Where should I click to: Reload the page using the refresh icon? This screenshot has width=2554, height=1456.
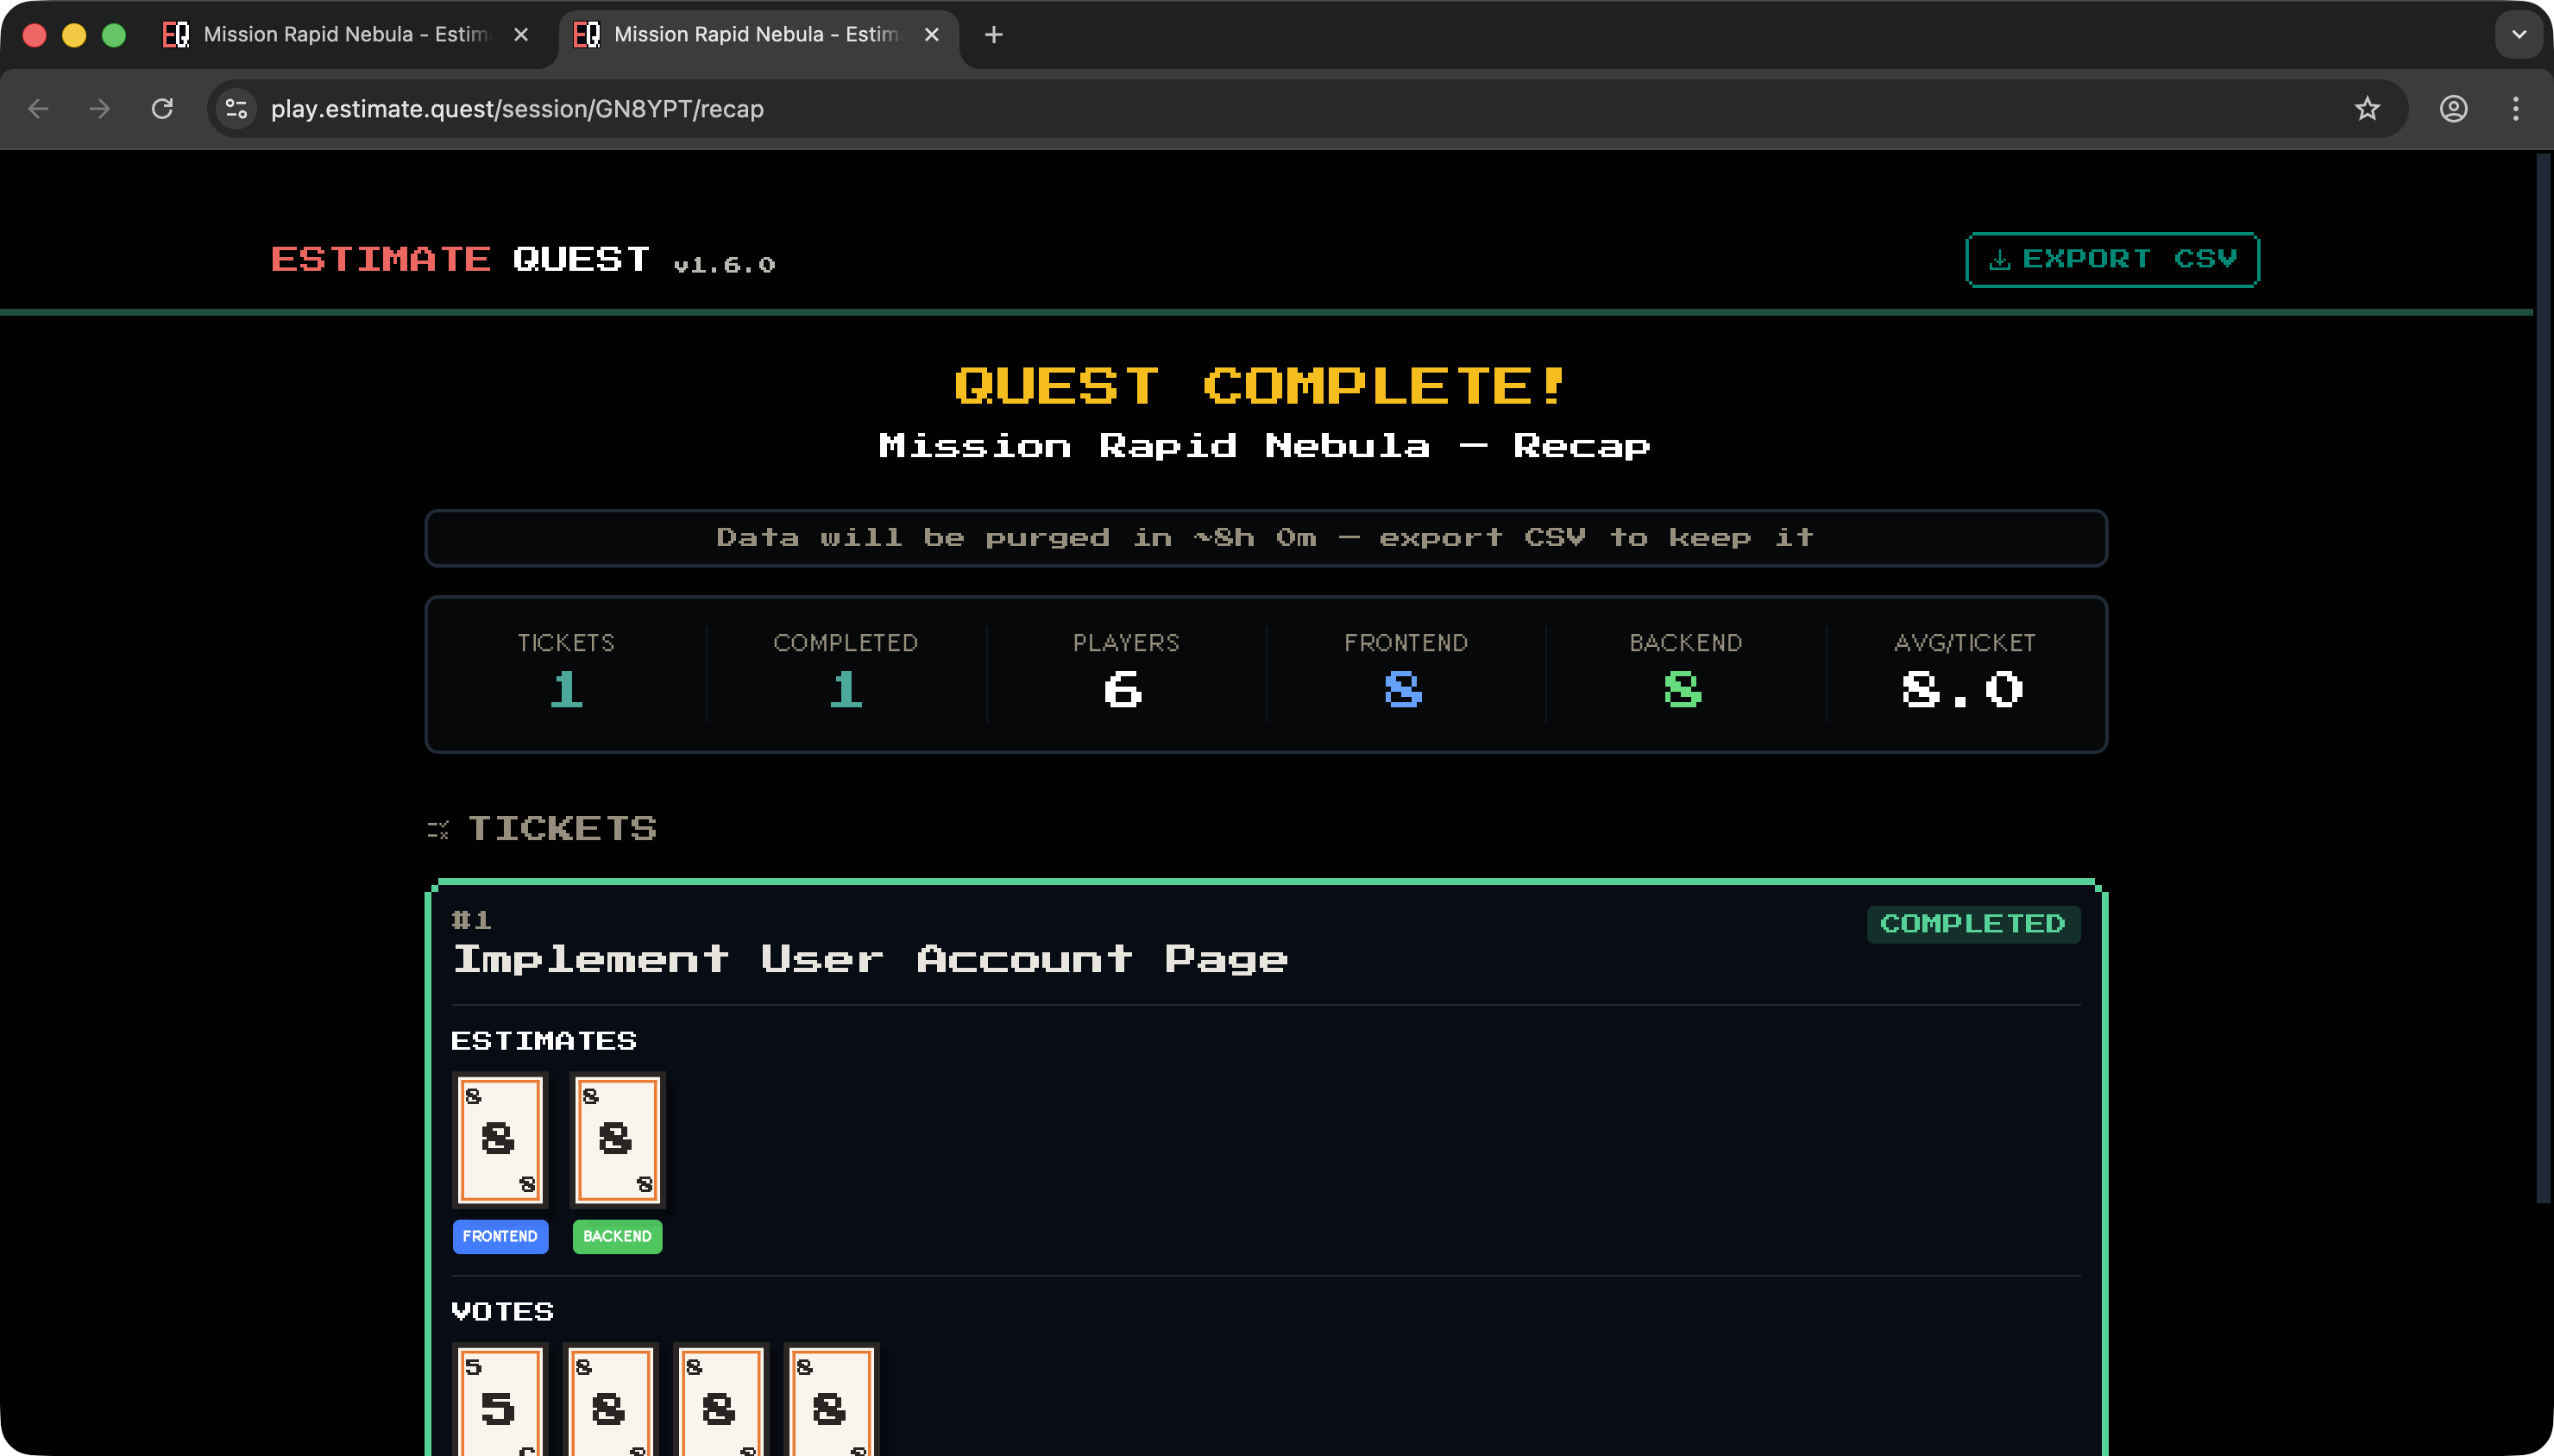163,109
